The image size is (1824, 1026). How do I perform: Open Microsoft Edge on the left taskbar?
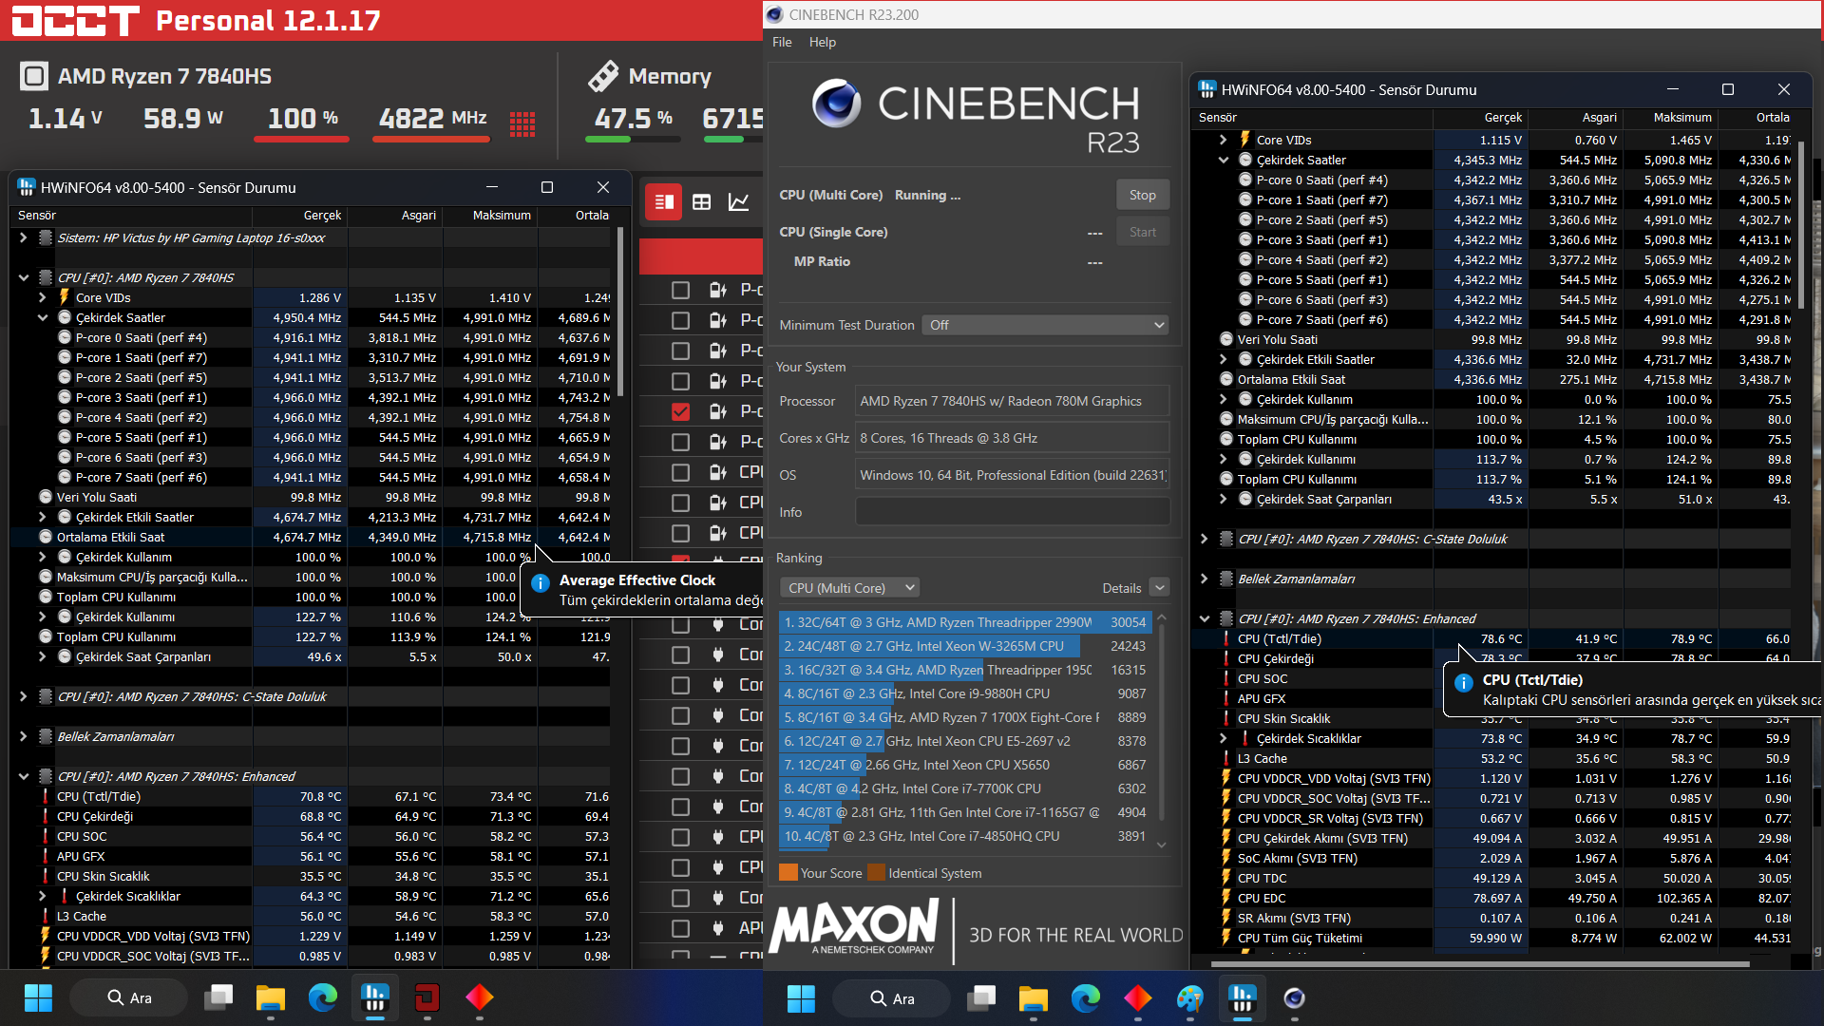pos(323,997)
